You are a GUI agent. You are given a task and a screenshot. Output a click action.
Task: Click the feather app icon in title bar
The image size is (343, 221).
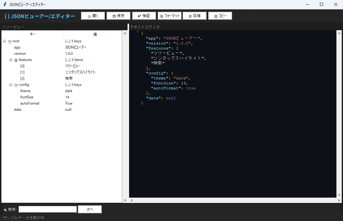(5, 4)
